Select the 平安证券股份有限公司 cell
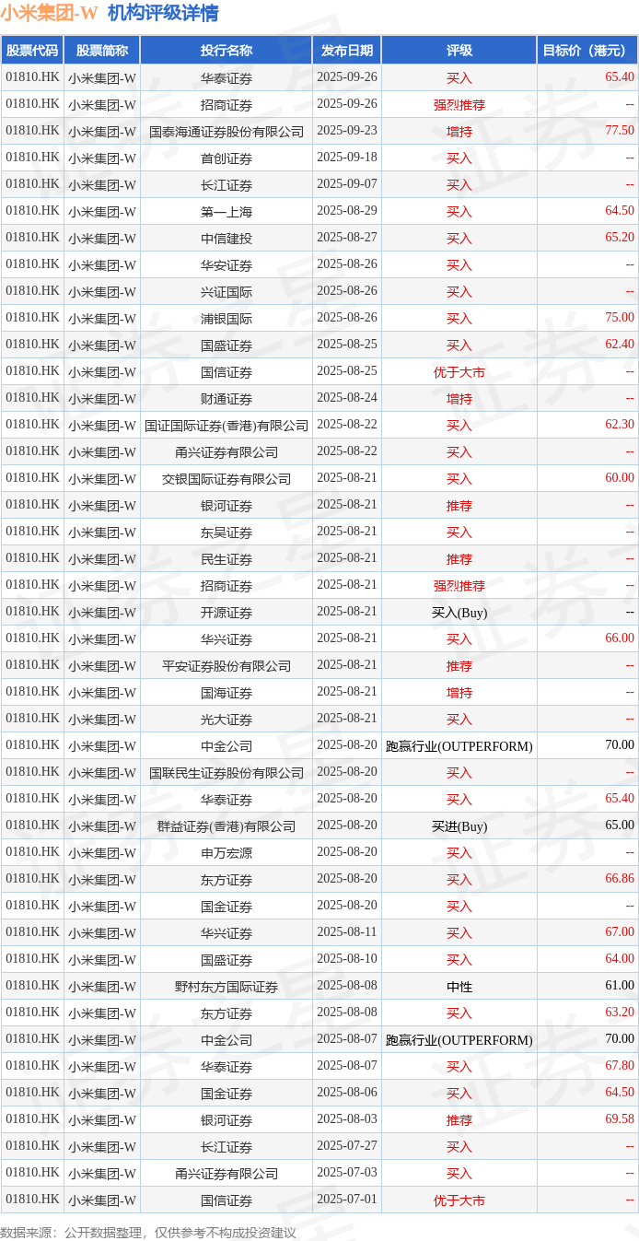 pos(227,666)
